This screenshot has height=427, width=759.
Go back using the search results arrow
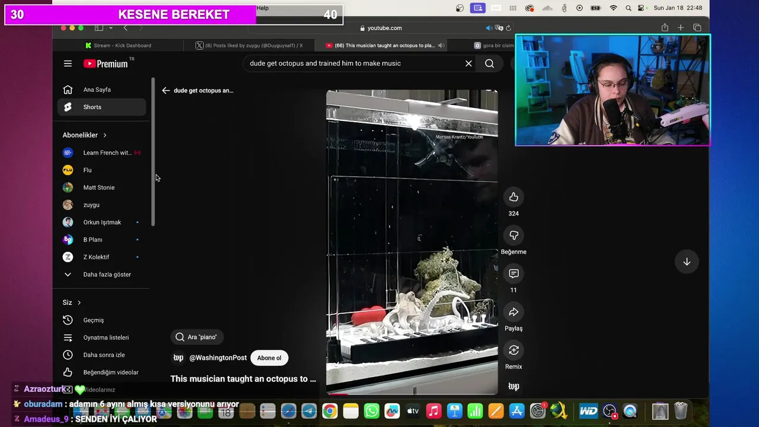(x=166, y=91)
